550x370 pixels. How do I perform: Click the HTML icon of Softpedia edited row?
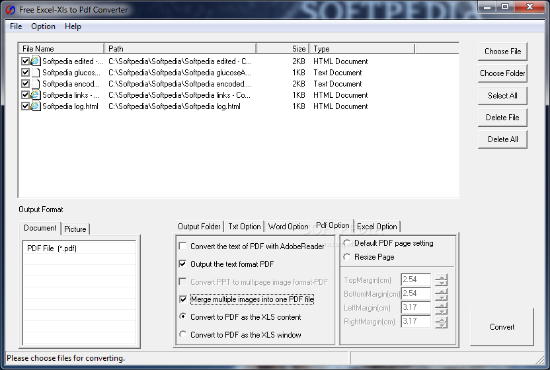36,61
